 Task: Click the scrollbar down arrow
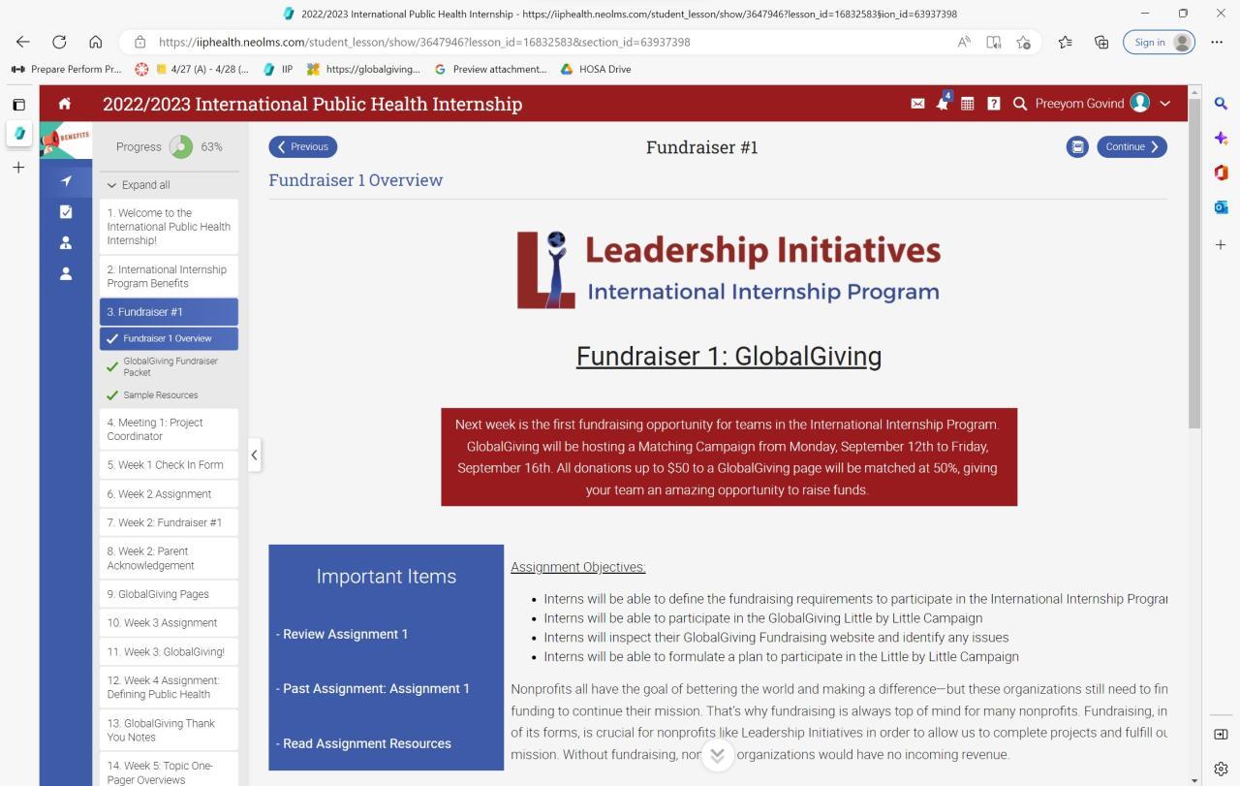tap(1194, 779)
